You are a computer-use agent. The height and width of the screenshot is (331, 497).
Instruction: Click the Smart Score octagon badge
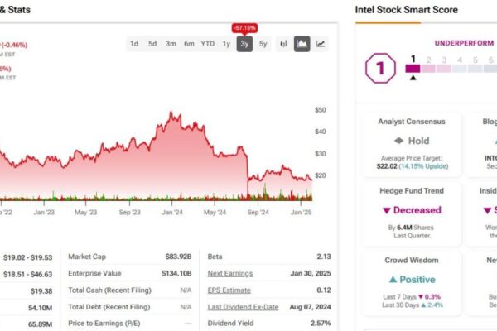click(380, 68)
